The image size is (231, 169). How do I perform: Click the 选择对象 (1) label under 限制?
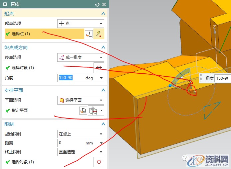click(23, 162)
